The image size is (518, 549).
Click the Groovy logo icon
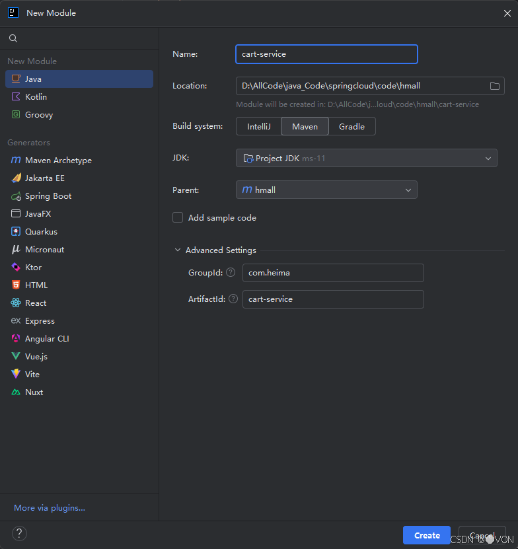pyautogui.click(x=16, y=114)
